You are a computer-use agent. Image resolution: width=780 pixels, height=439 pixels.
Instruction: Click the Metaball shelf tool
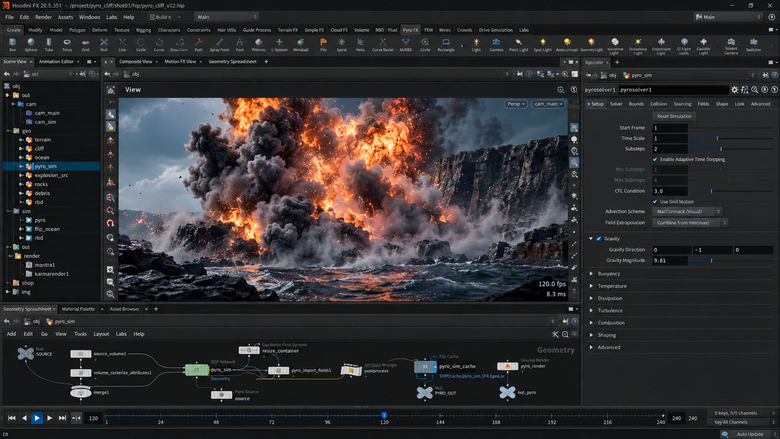[x=301, y=45]
